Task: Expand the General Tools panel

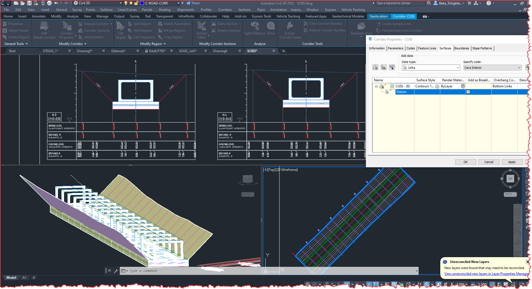Action: pos(16,44)
